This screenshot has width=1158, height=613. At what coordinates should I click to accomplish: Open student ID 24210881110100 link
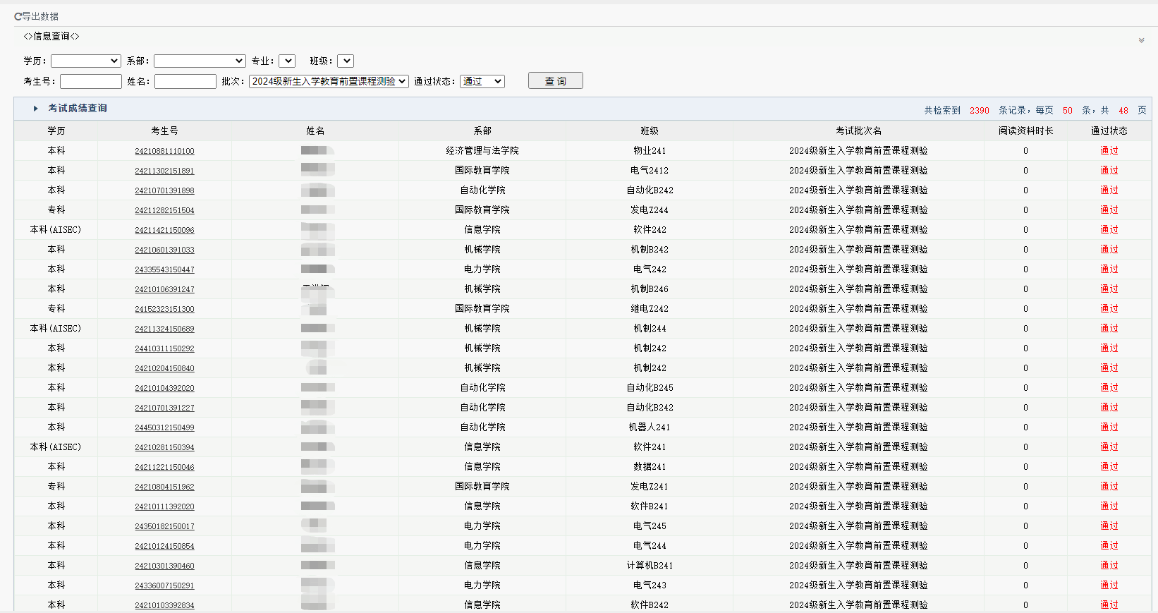point(164,151)
